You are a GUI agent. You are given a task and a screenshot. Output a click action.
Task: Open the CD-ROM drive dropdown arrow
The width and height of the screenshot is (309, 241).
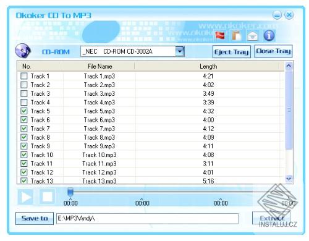(x=180, y=51)
